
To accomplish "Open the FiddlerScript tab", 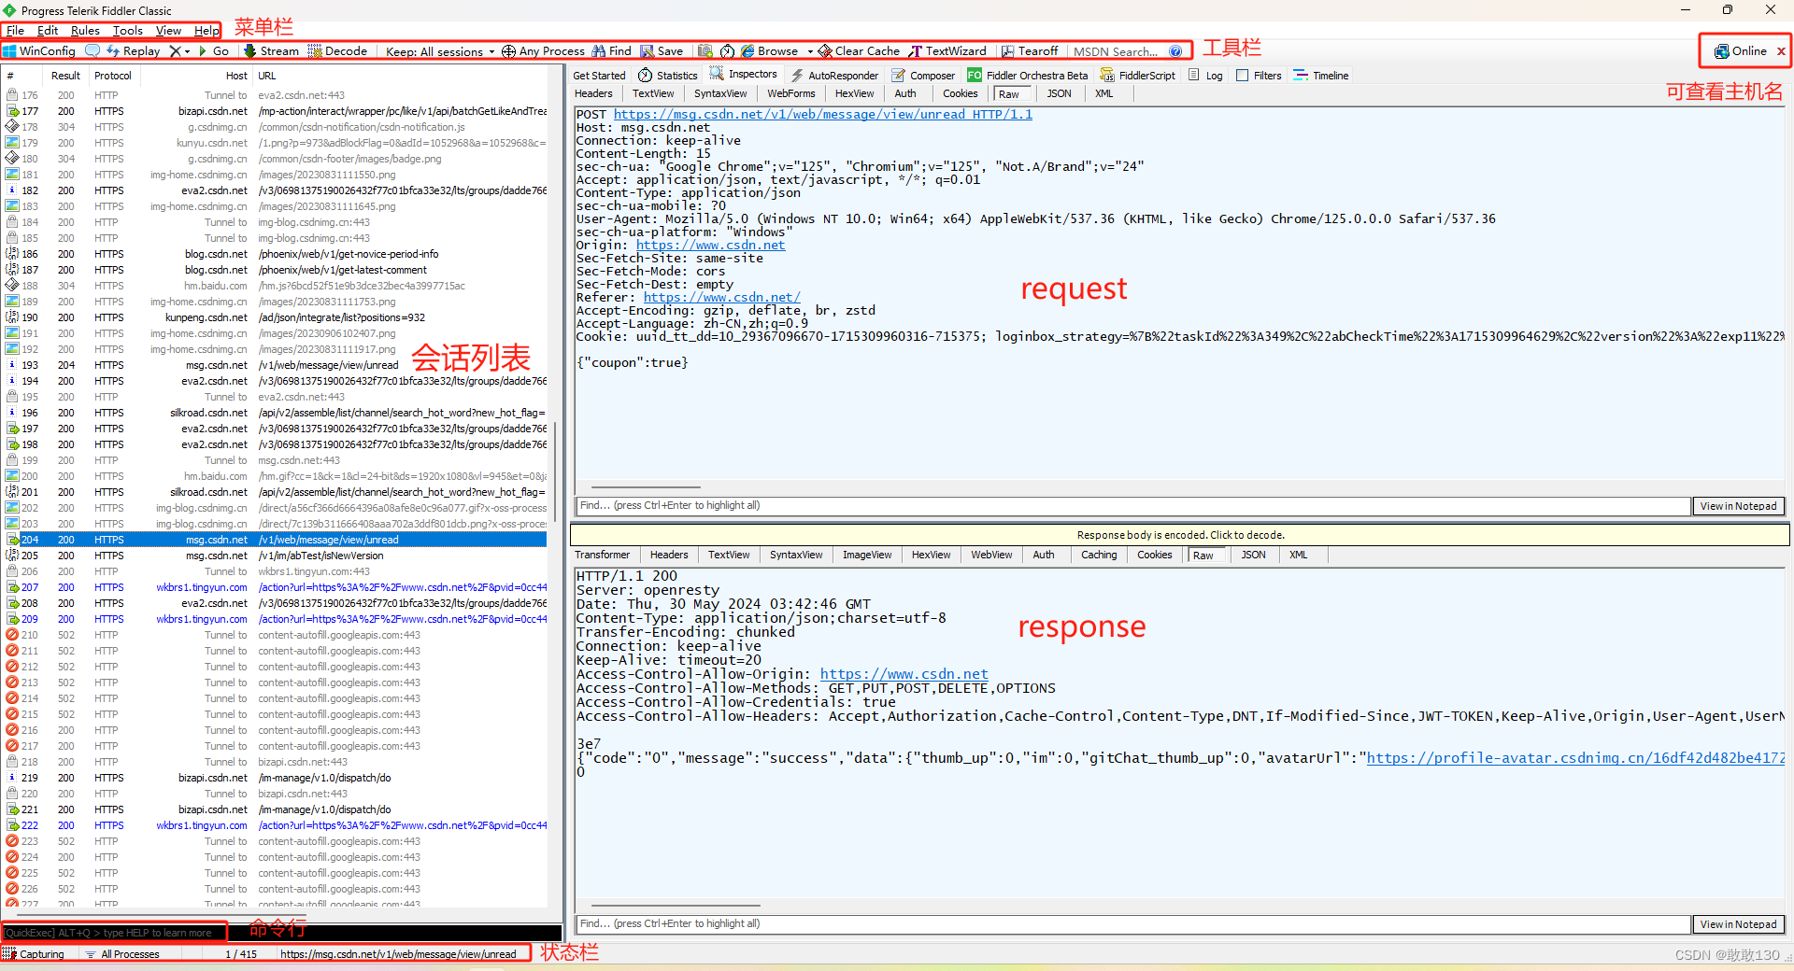I will coord(1138,76).
